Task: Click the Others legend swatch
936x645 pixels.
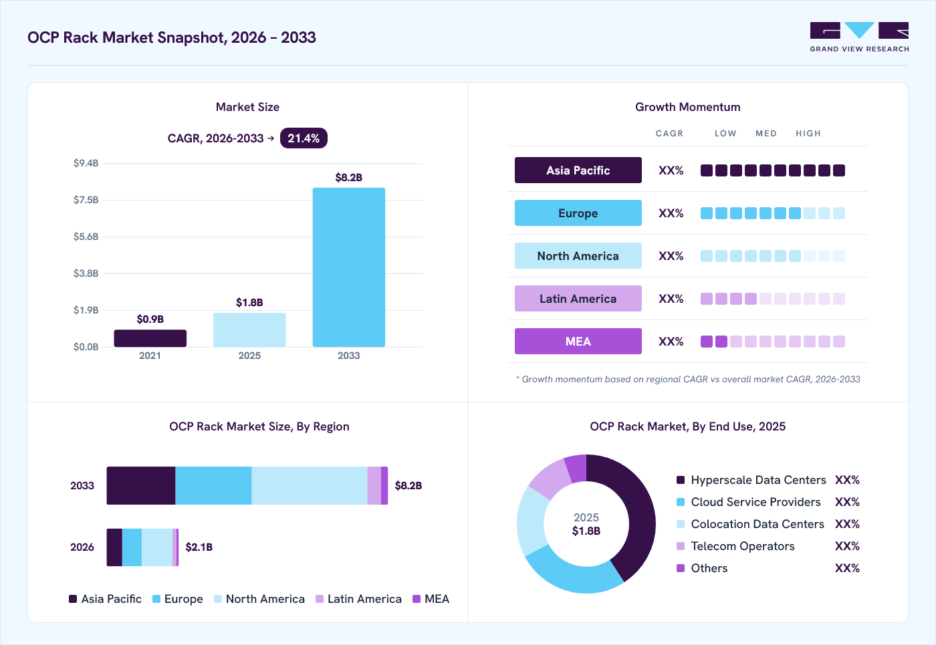Action: coord(681,568)
